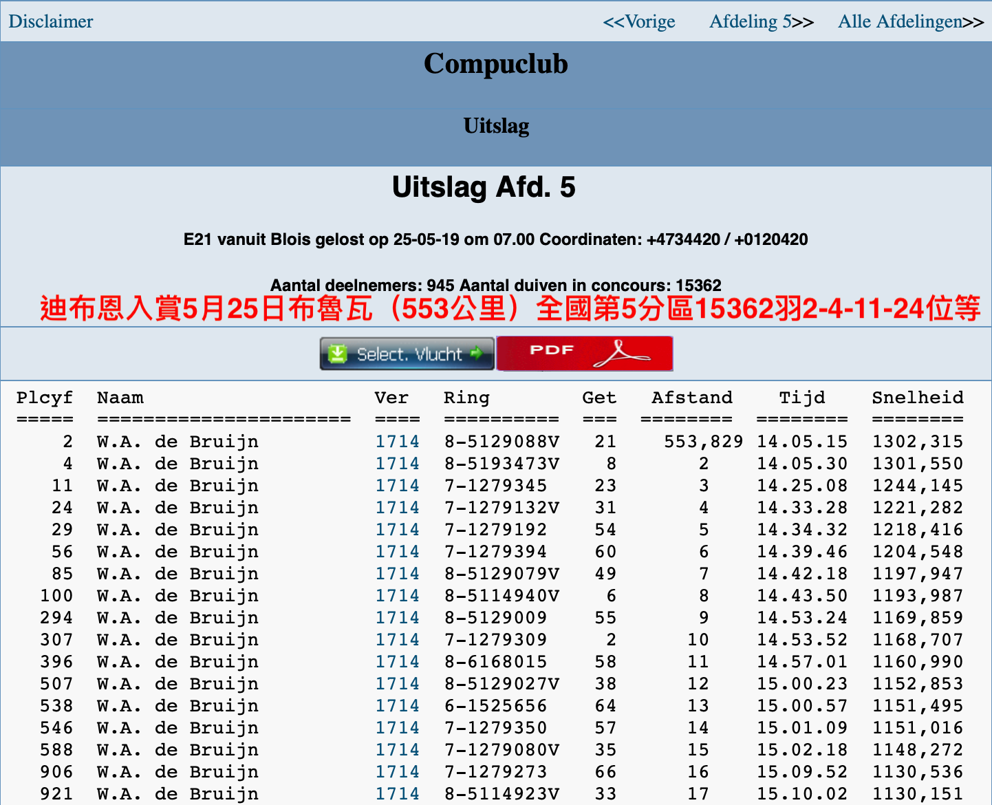Click time value 15.10.02
The image size is (992, 805).
[x=802, y=794]
